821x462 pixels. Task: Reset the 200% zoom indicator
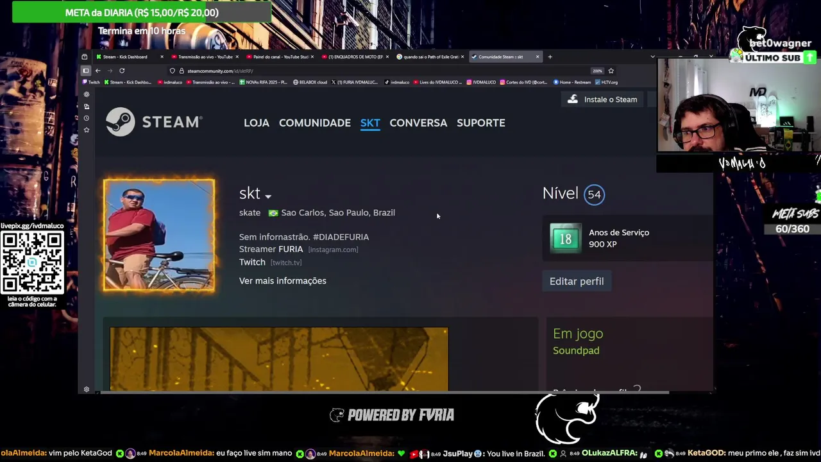click(597, 71)
